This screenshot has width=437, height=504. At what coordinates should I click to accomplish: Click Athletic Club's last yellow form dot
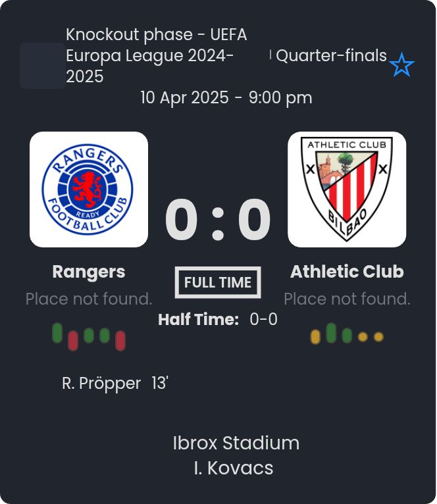pyautogui.click(x=378, y=337)
